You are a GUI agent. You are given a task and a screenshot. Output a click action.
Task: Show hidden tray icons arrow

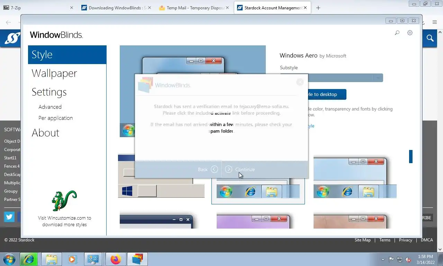(x=383, y=259)
